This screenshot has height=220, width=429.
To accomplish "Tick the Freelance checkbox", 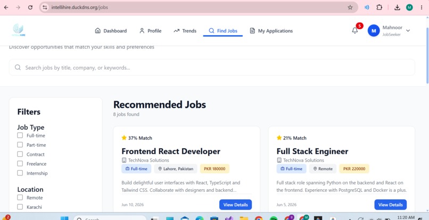I will 20,164.
